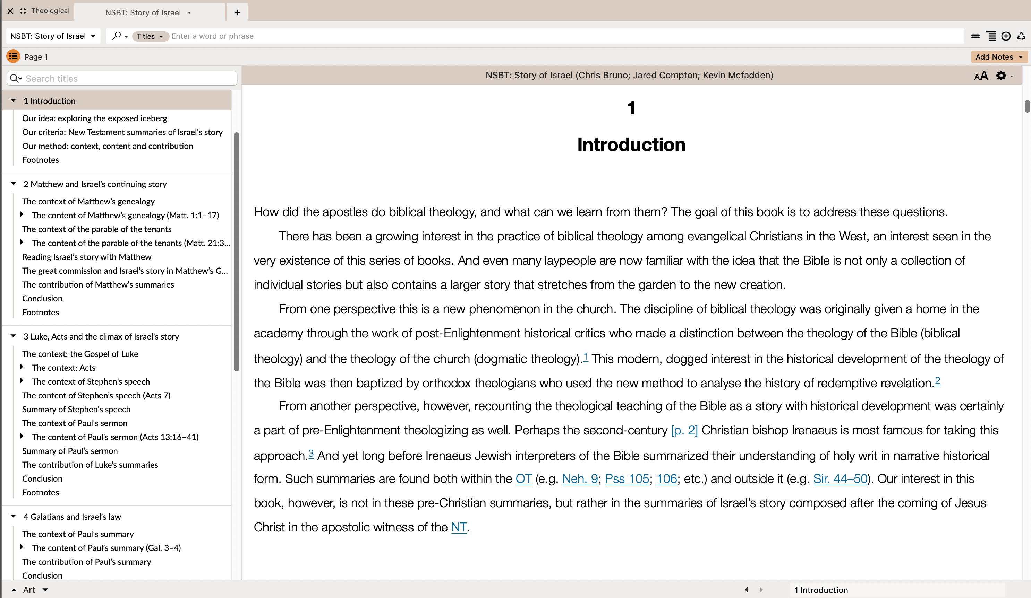Viewport: 1031px width, 598px height.
Task: Select Summary of Paul's sermon
Action: pos(70,451)
